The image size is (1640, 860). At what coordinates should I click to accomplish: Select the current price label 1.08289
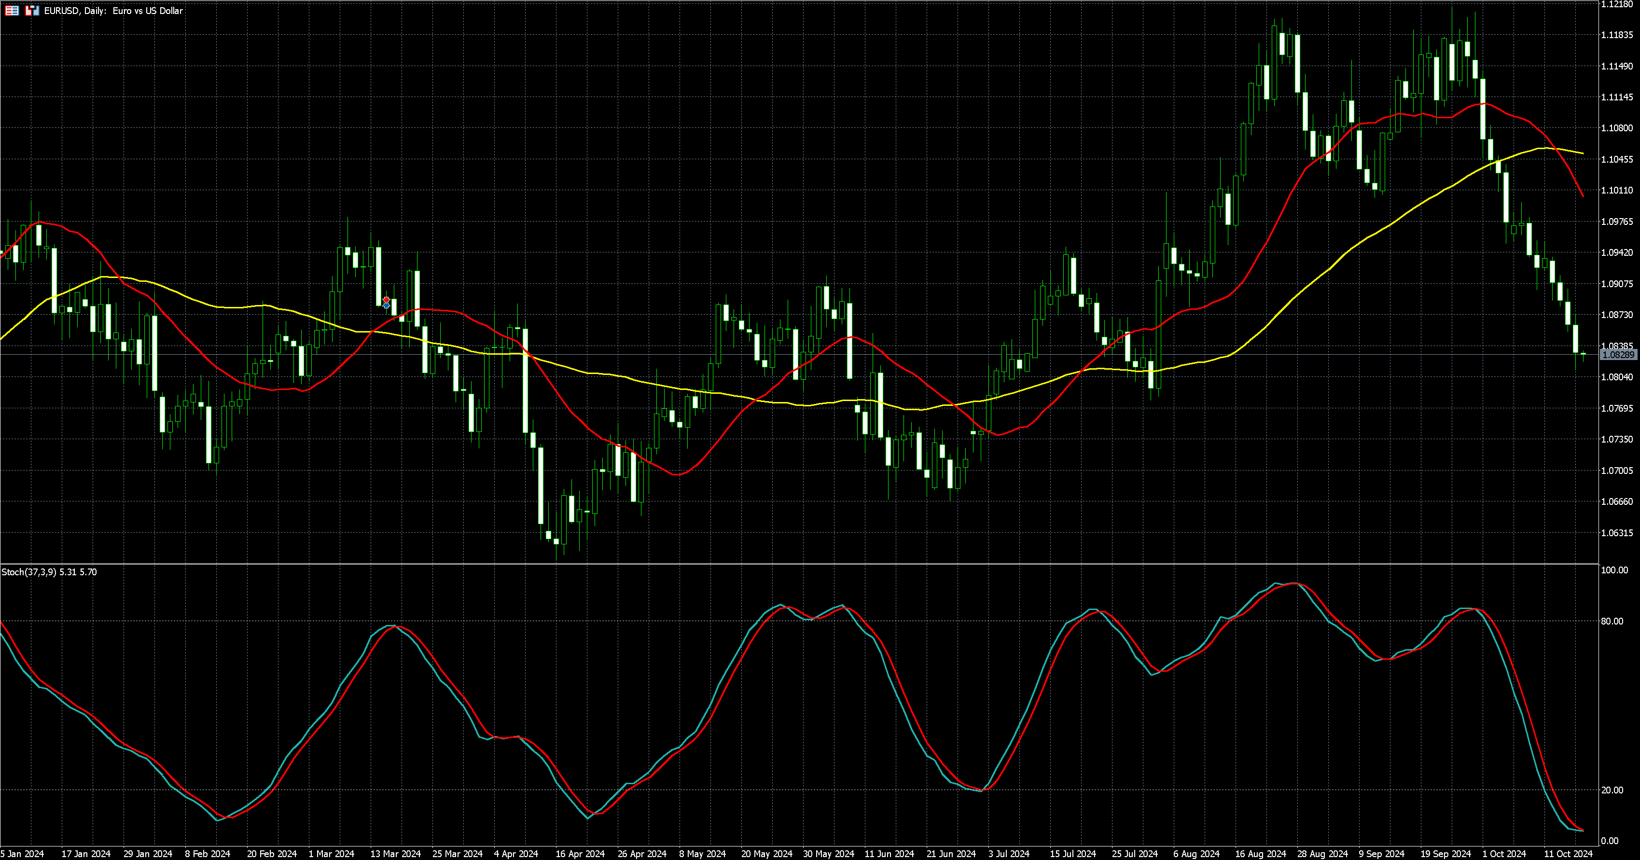click(1618, 355)
